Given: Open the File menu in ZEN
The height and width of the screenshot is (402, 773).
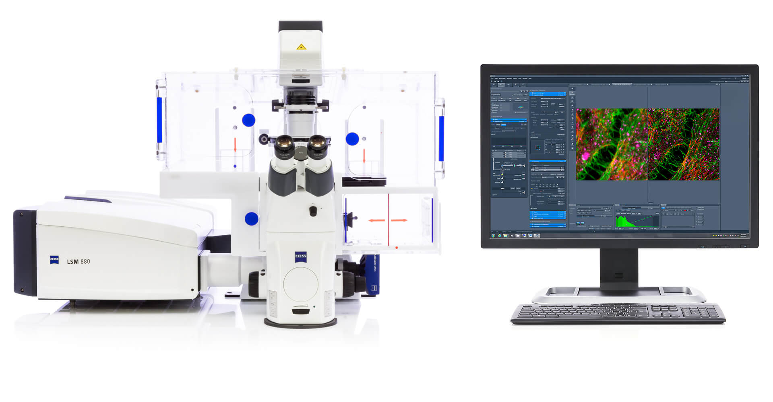Looking at the screenshot, I should pos(492,78).
